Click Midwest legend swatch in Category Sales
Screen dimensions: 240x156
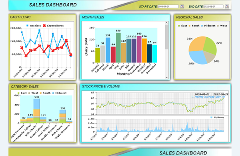pyautogui.click(x=53, y=93)
